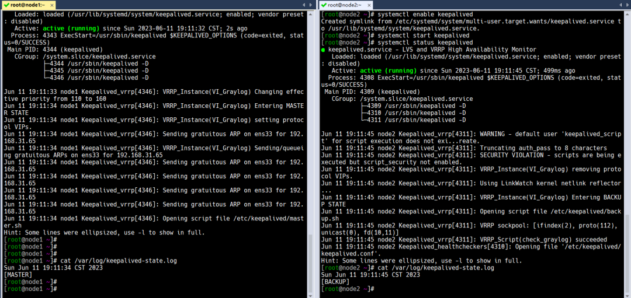Click 'Truncating auth_pass to 8 characters' line
Screen dimensions: 631x298
pyautogui.click(x=464, y=148)
